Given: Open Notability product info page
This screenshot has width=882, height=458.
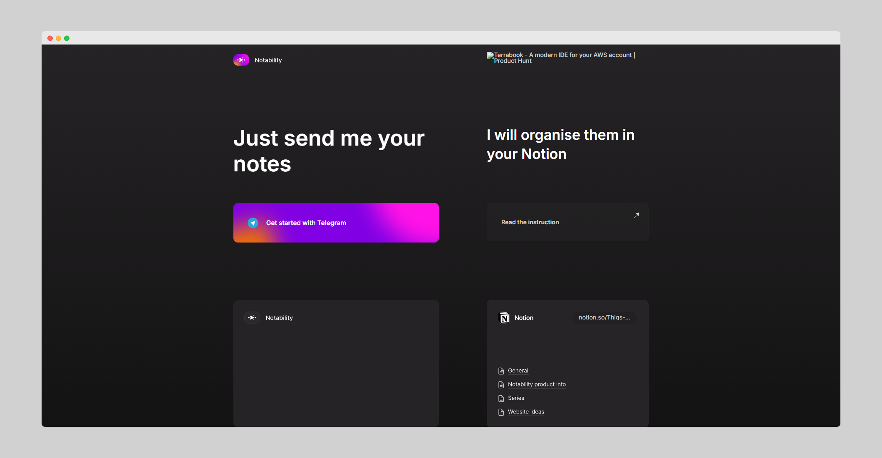Looking at the screenshot, I should (537, 384).
